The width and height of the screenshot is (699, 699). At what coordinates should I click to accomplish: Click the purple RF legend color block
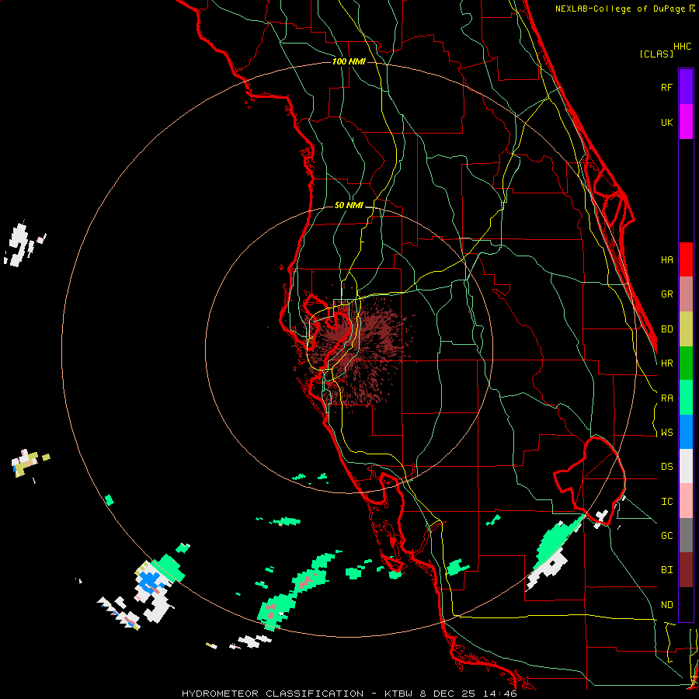(686, 86)
